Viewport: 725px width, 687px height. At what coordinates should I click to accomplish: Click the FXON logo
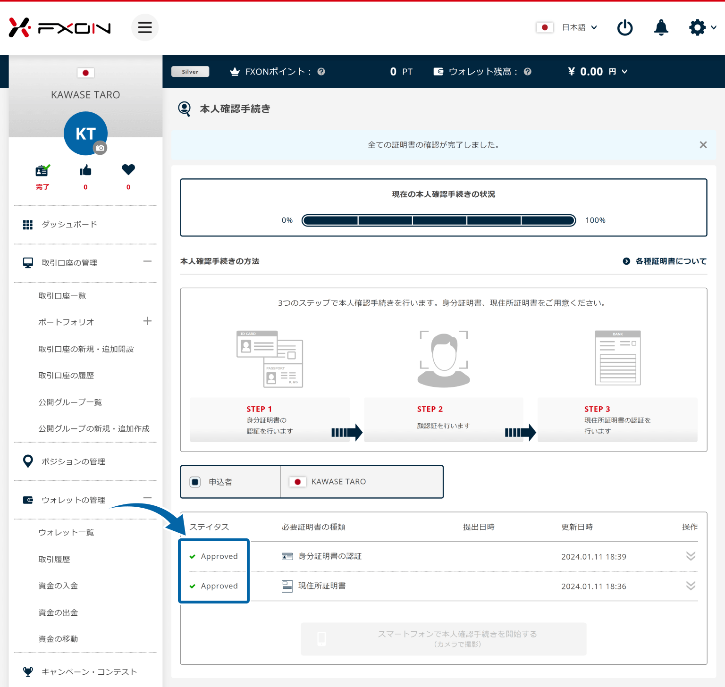(59, 28)
